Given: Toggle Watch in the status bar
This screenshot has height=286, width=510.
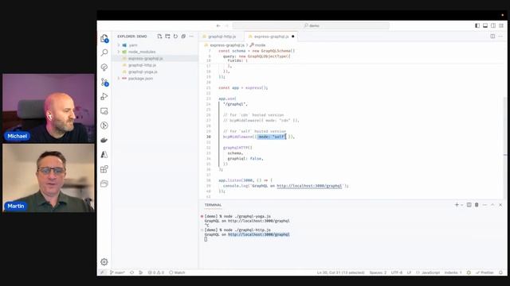Looking at the screenshot, I should tap(177, 272).
